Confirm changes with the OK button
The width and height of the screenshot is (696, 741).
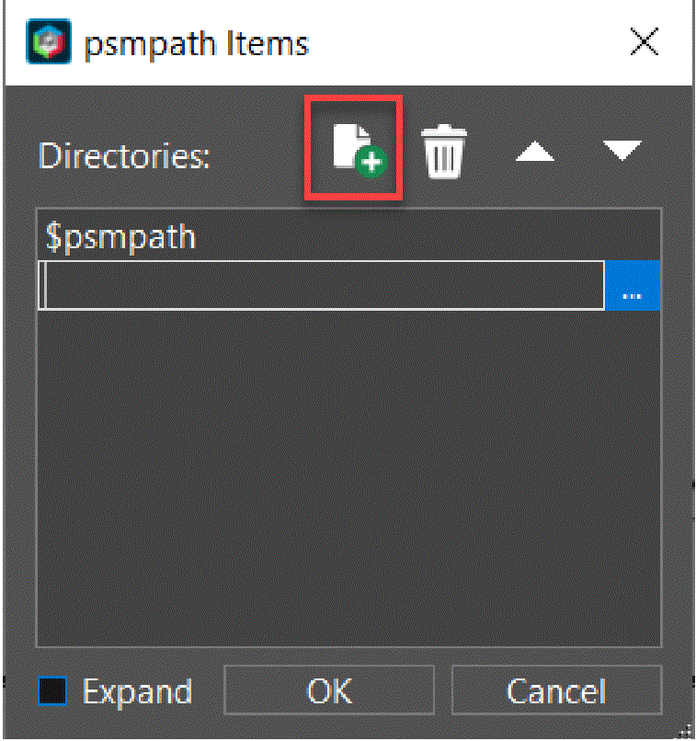[329, 690]
